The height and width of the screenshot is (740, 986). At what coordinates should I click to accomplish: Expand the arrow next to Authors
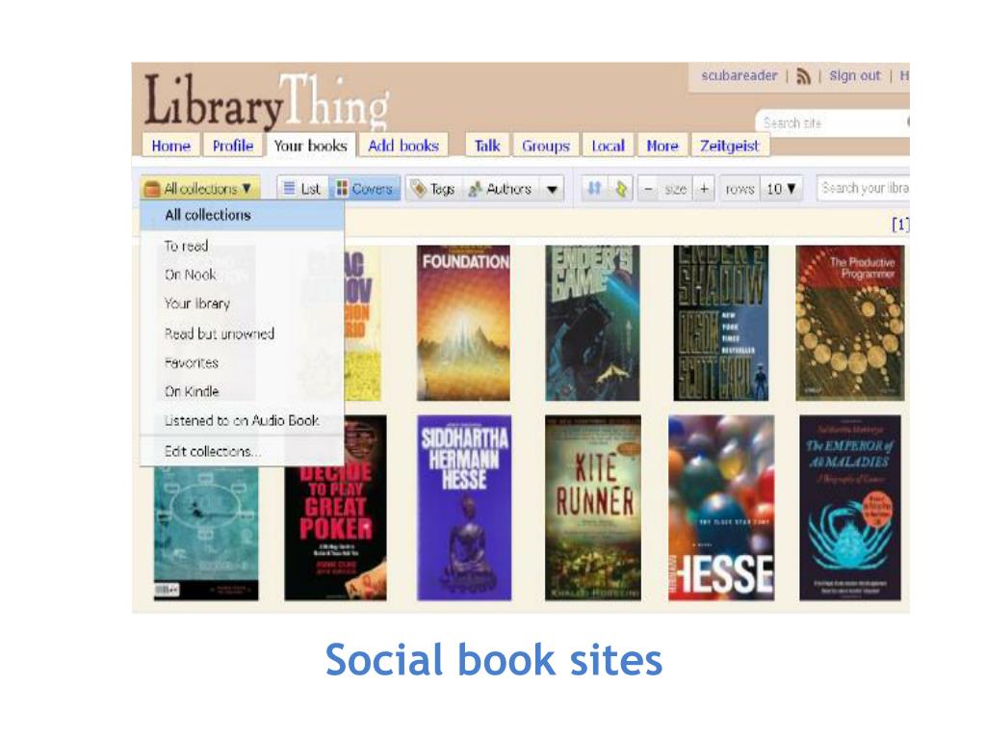coord(552,189)
